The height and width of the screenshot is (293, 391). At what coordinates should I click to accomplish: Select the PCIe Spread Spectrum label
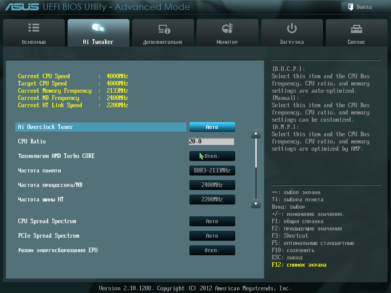(x=48, y=236)
